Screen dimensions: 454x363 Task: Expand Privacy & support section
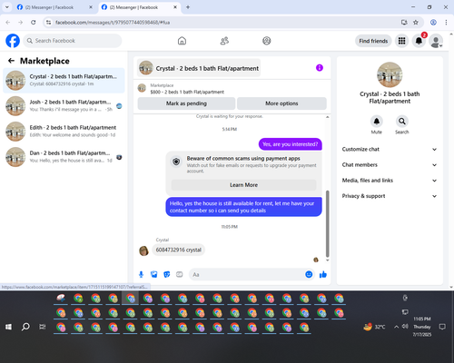click(x=390, y=196)
